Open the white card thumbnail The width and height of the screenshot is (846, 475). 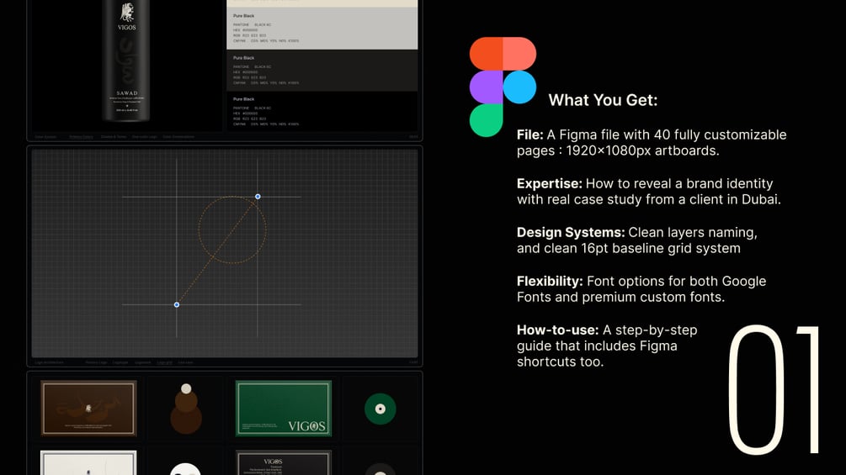click(x=88, y=462)
